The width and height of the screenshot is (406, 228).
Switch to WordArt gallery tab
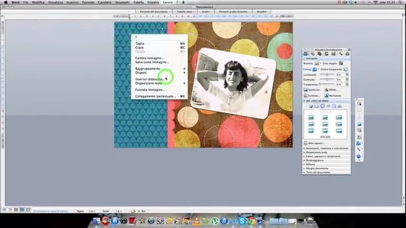click(261, 11)
